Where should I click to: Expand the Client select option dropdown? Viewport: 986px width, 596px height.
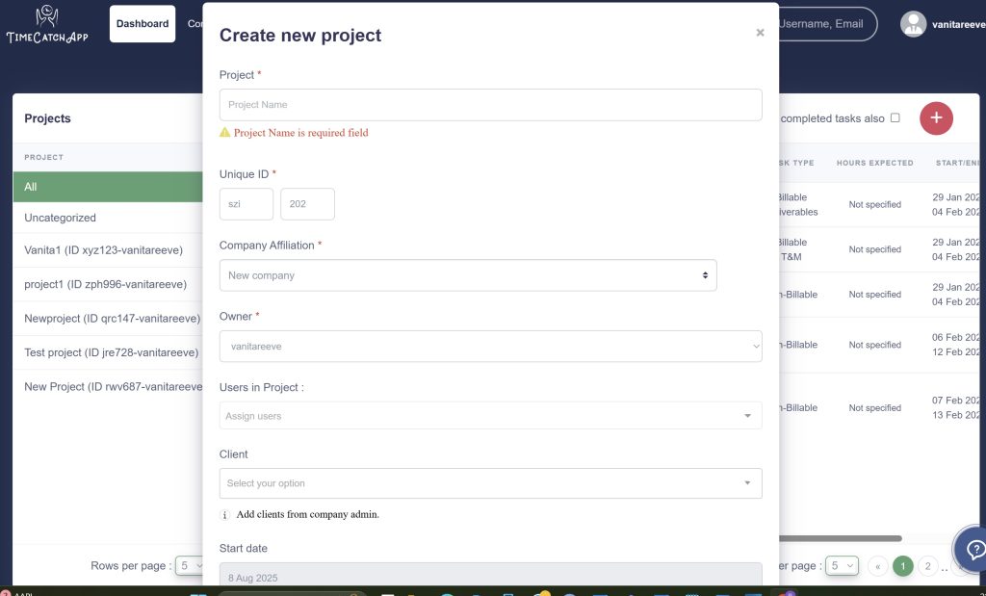click(x=490, y=483)
